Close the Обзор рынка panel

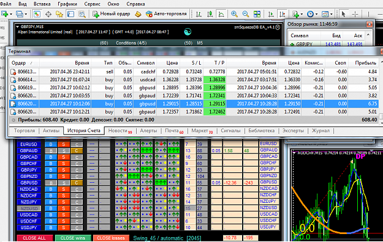click(369, 24)
